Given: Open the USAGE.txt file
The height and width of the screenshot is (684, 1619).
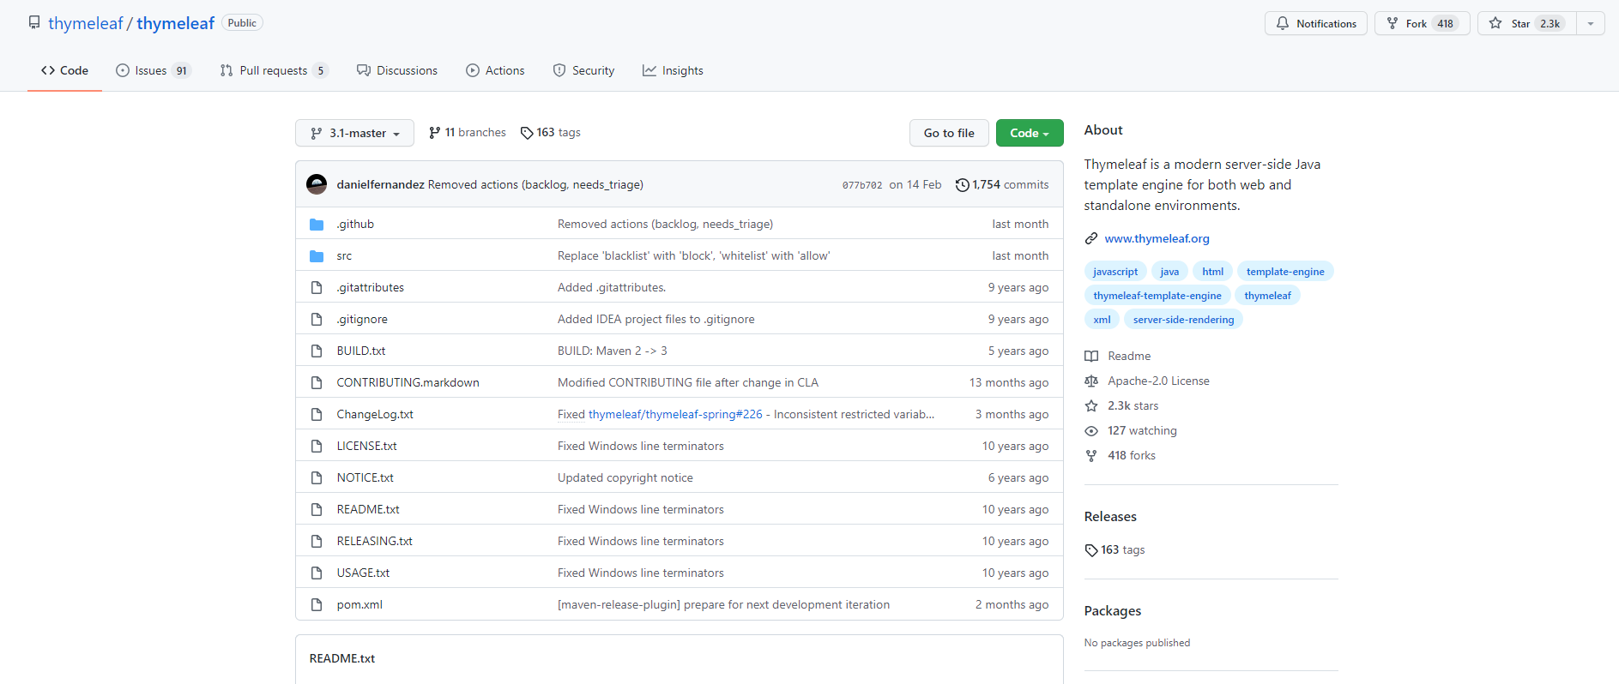Looking at the screenshot, I should click(363, 573).
